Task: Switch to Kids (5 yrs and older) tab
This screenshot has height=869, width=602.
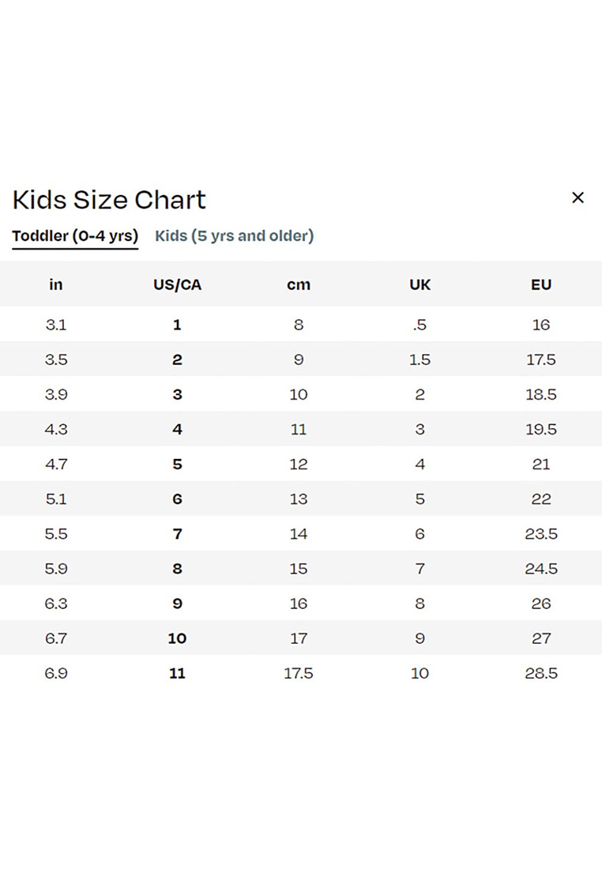Action: point(234,235)
